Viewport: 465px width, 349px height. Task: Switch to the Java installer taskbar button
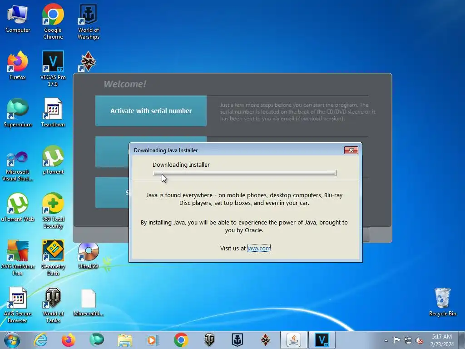point(294,340)
